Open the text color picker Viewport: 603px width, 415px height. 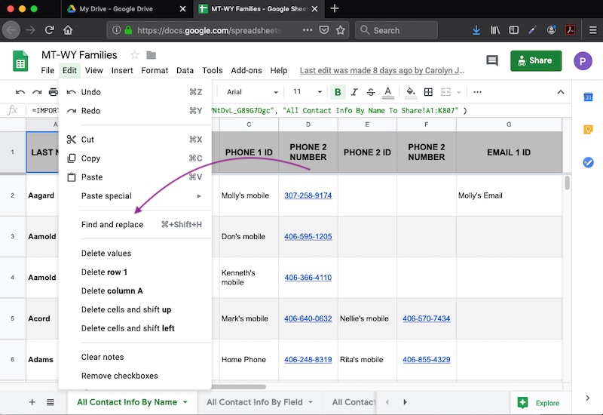pos(388,92)
